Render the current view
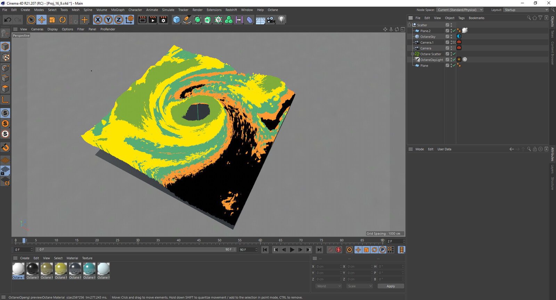 pos(142,20)
